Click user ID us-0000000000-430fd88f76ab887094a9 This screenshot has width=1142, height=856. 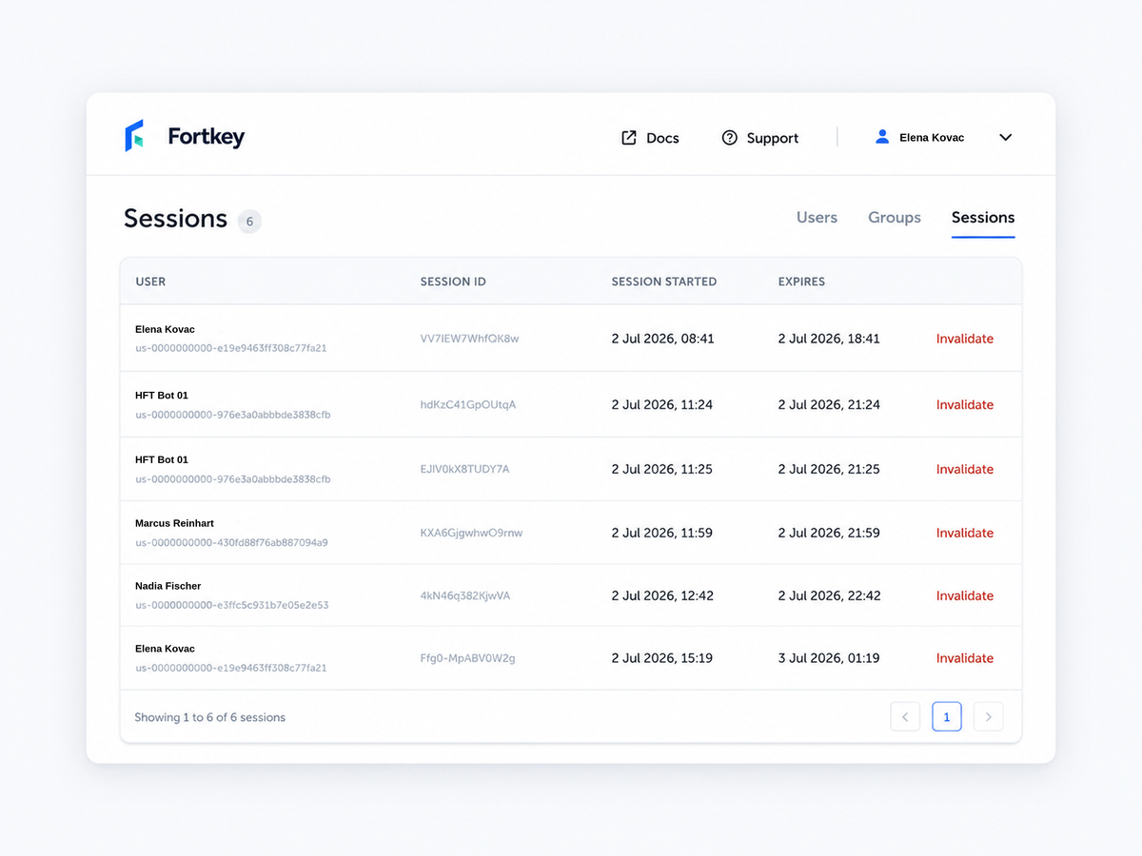(231, 542)
